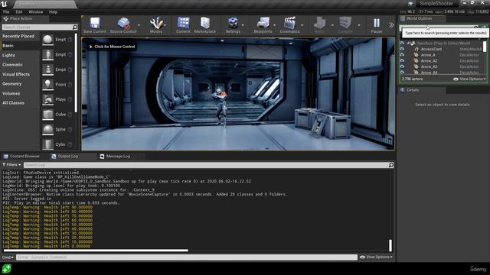Click the World Outliner vertical scrollbar
This screenshot has height=275, width=490.
click(485, 47)
